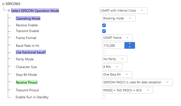
Task: Select the Receive Pinout label
Action: pyautogui.click(x=27, y=82)
